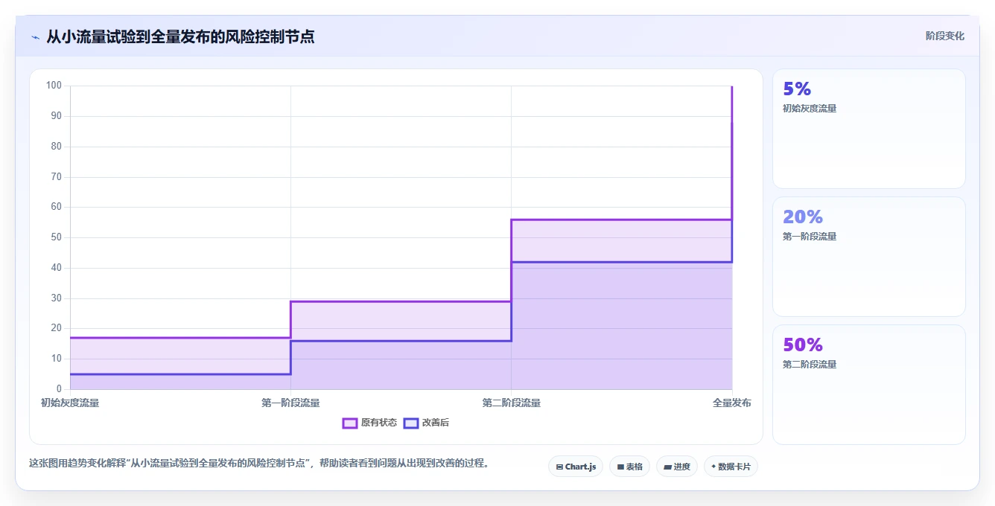
Task: Click the y-axis value 50
Action: pyautogui.click(x=56, y=237)
